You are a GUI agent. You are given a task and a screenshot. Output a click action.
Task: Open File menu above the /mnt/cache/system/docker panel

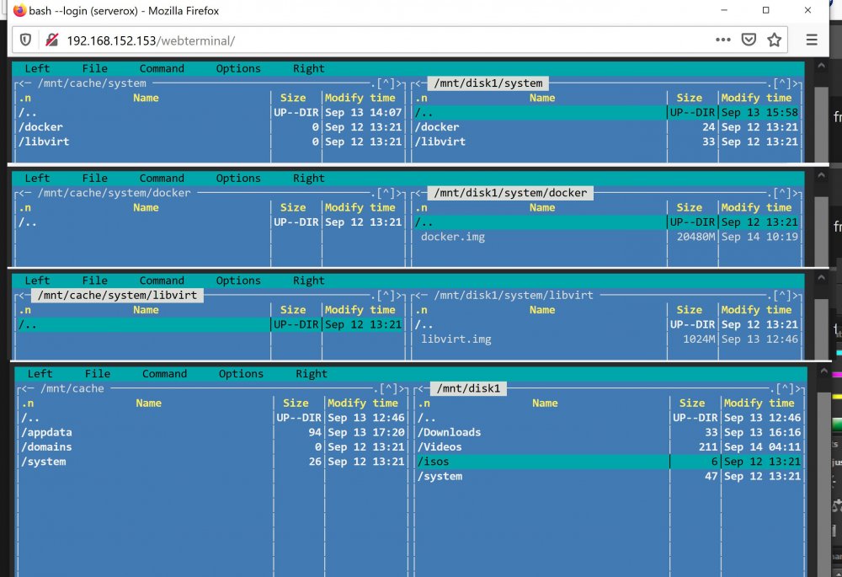tap(94, 178)
